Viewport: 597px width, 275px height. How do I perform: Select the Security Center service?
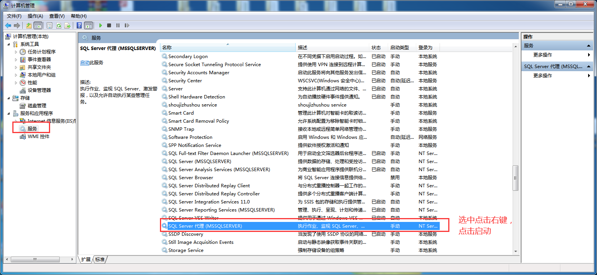(185, 80)
